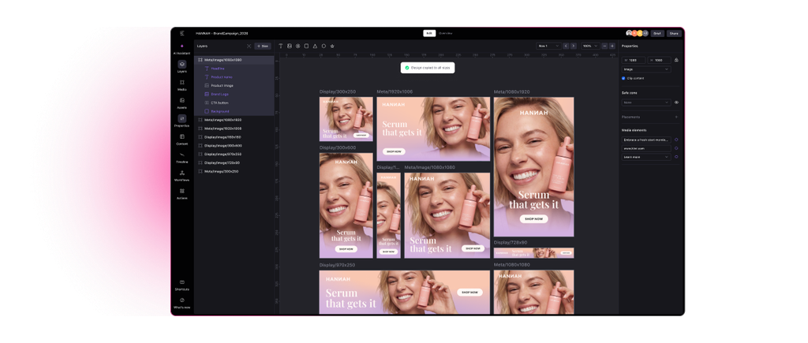Select the CTA button layer
This screenshot has width=808, height=343.
[x=234, y=103]
